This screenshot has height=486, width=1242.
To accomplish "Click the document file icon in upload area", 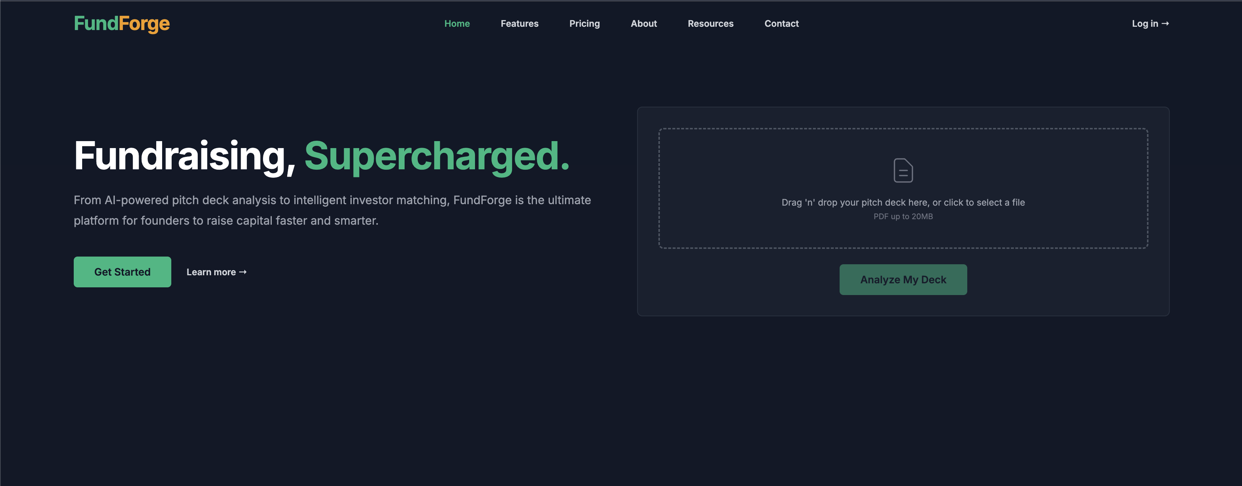I will tap(903, 170).
